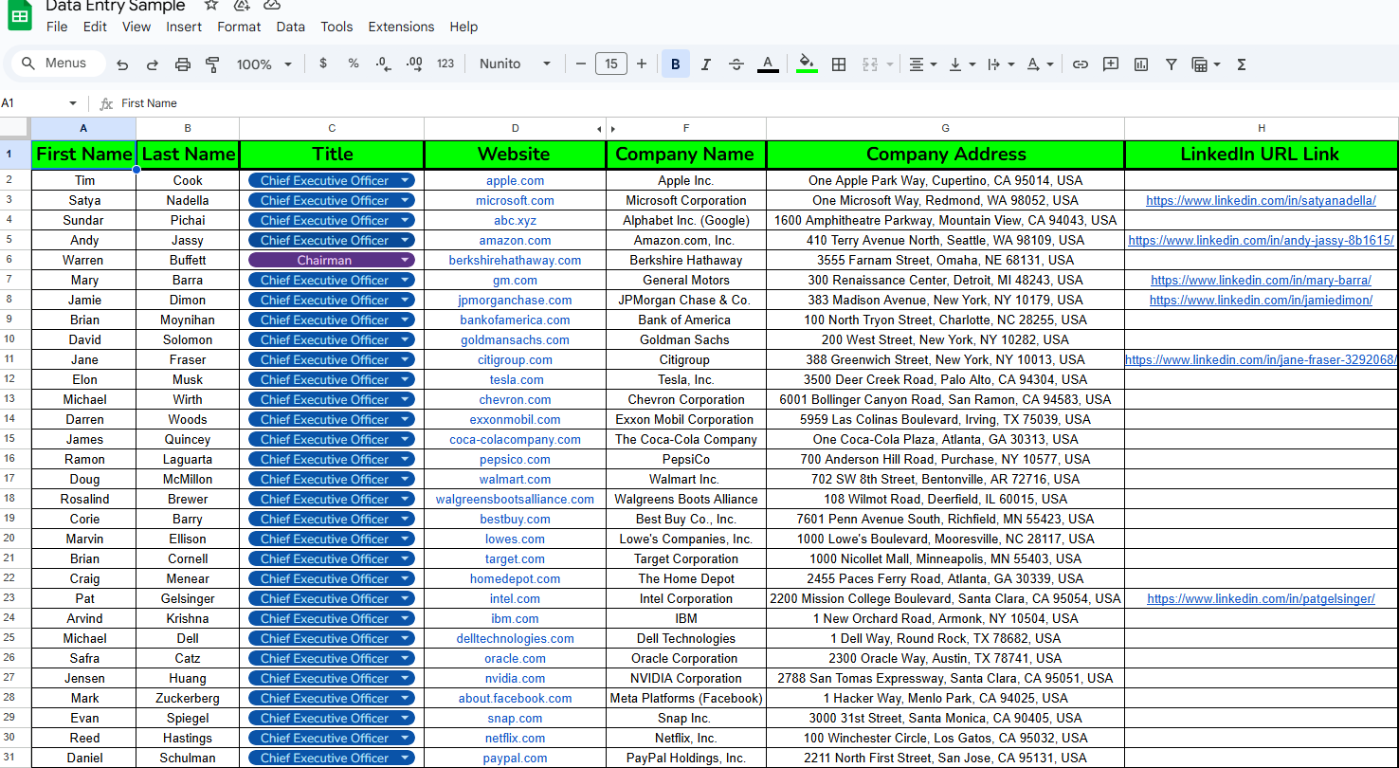
Task: Open Satya Nadella's LinkedIn URL
Action: click(x=1261, y=200)
